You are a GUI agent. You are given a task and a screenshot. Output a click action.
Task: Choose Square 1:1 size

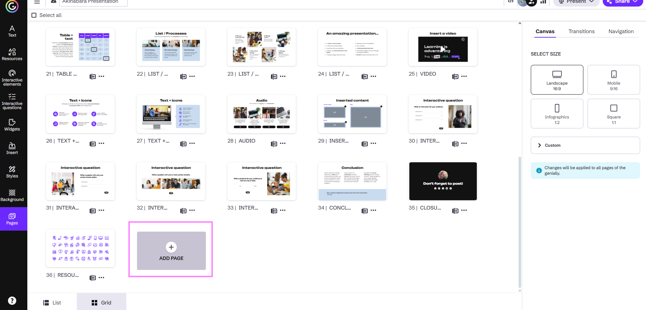[x=613, y=114]
